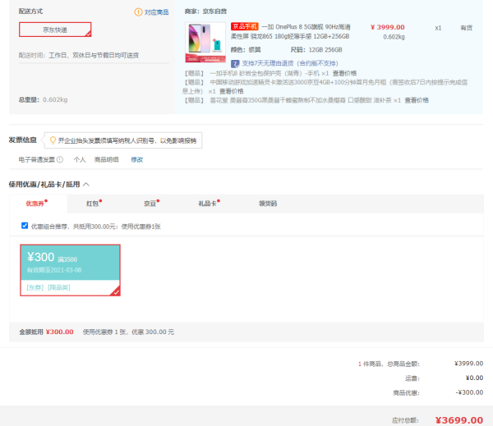
Task: Click the 有效期至2021-03-08 coupon date
Action: pyautogui.click(x=54, y=270)
